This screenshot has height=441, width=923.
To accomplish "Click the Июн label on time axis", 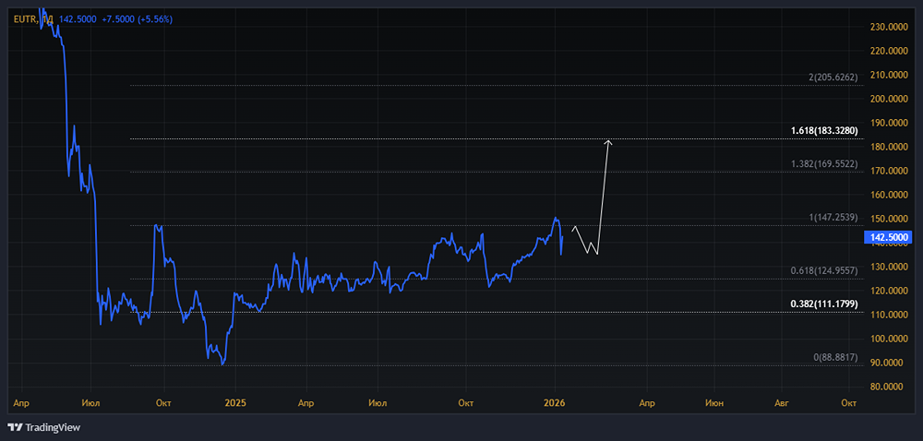I will [714, 403].
